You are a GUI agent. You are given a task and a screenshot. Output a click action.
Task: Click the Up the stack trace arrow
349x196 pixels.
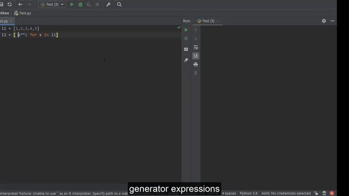[196, 30]
